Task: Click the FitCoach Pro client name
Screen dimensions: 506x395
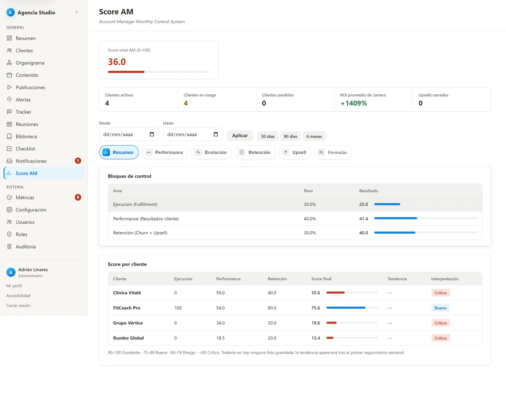Action: tap(126, 308)
